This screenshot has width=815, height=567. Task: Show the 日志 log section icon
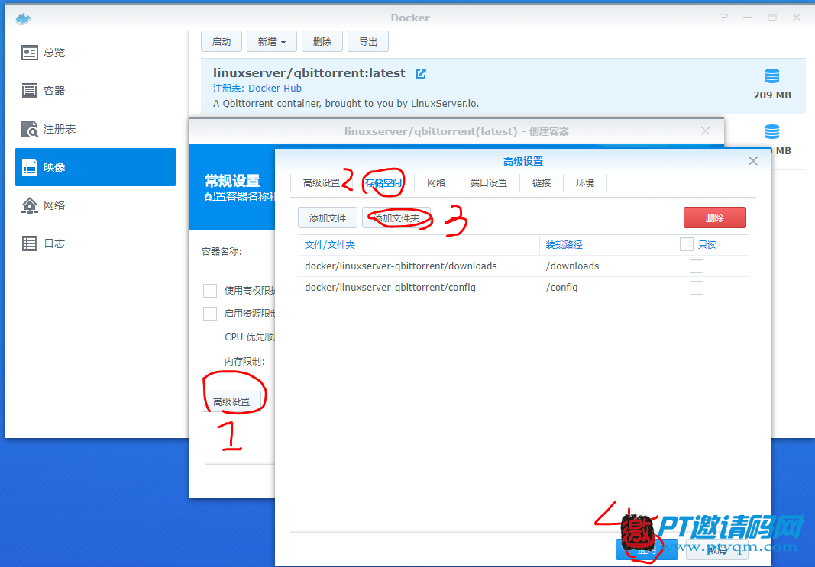pyautogui.click(x=30, y=243)
